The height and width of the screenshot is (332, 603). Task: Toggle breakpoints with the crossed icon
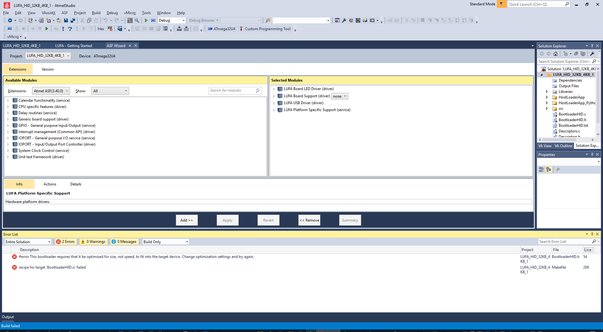click(x=110, y=29)
